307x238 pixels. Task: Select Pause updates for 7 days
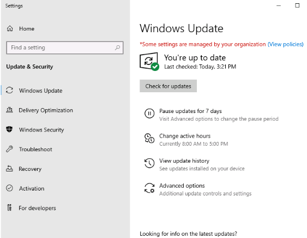[x=190, y=111]
